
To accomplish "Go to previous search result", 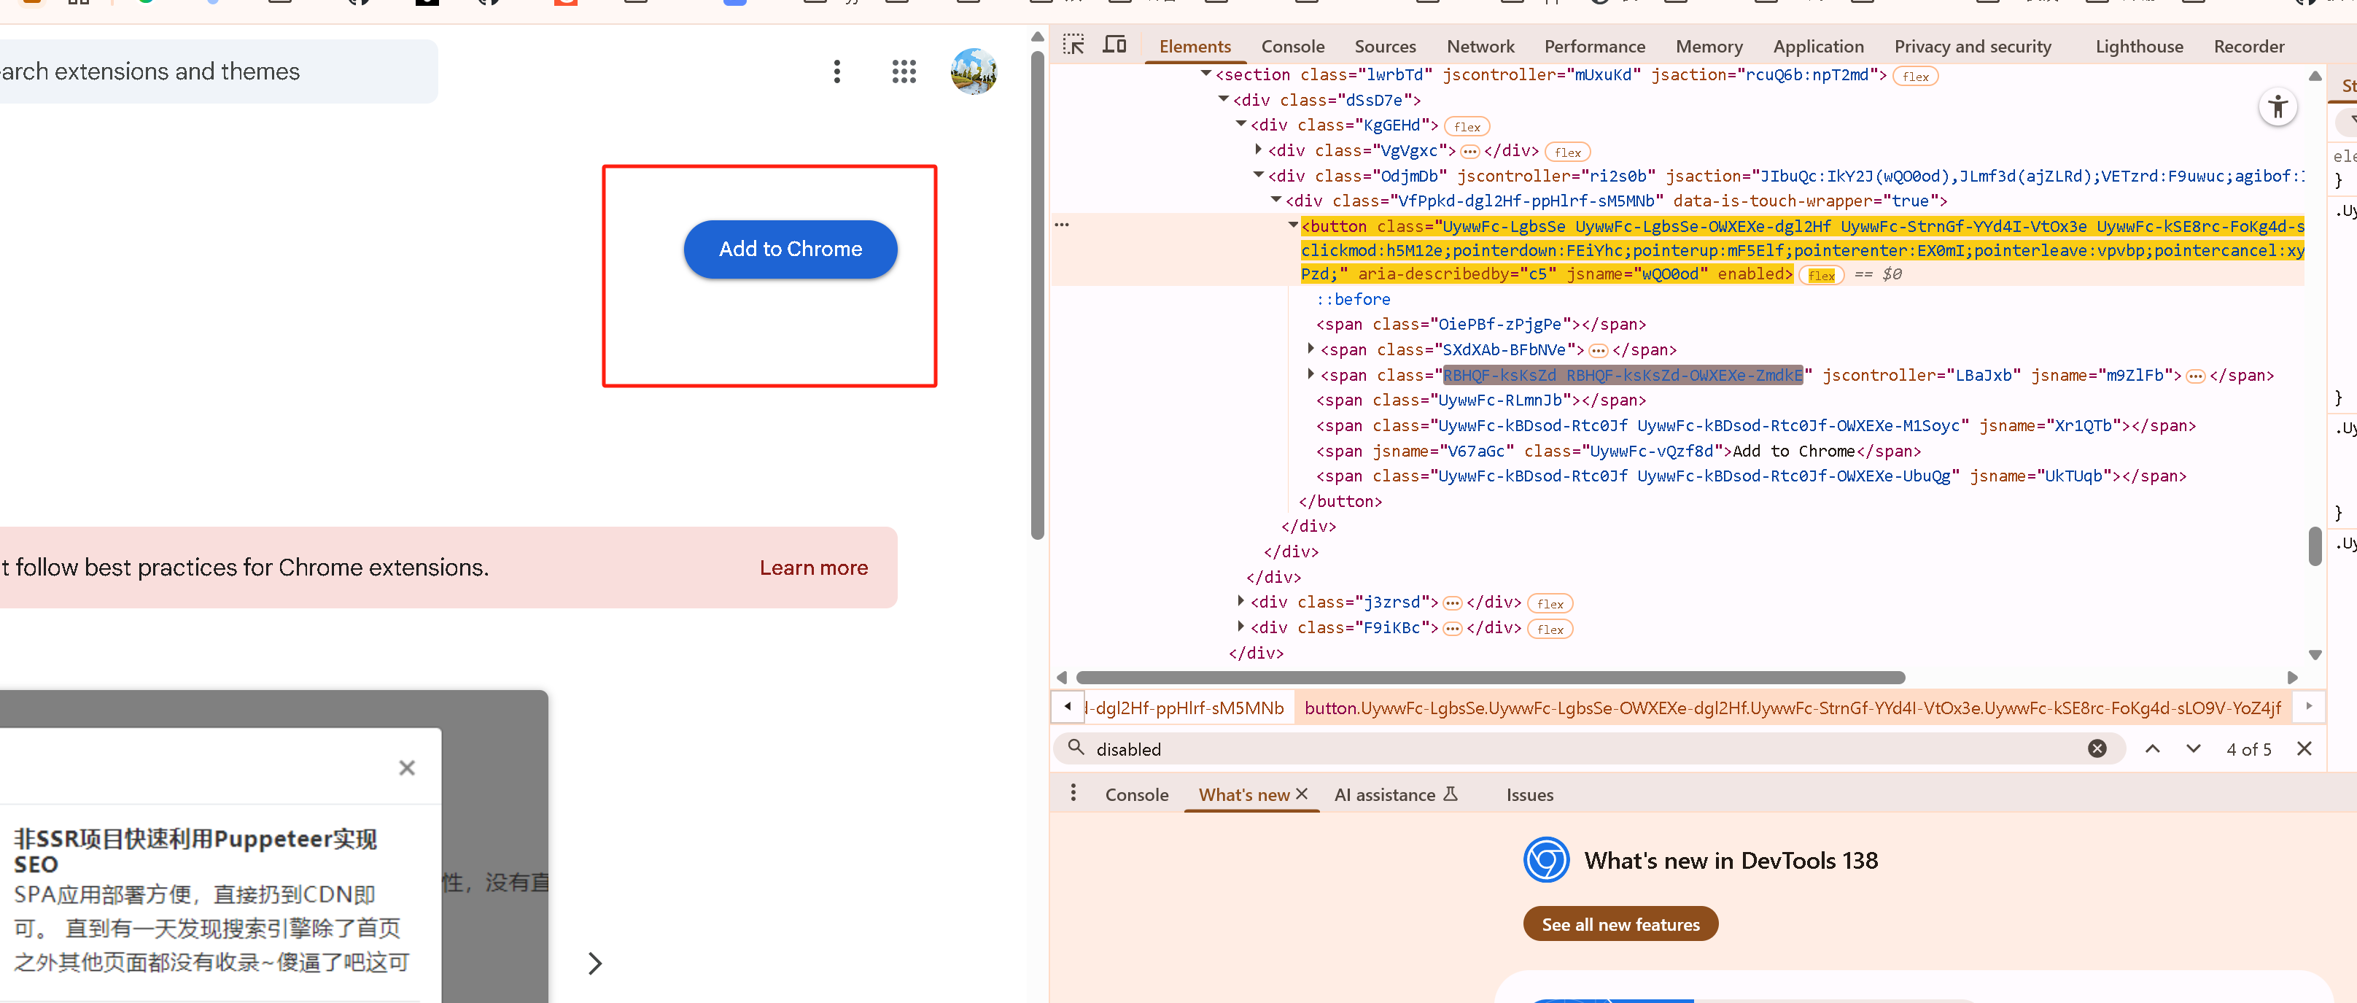I will [x=2152, y=748].
